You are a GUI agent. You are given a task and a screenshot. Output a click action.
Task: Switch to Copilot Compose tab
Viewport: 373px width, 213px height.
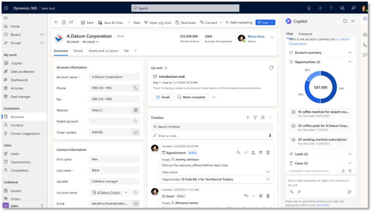(305, 34)
